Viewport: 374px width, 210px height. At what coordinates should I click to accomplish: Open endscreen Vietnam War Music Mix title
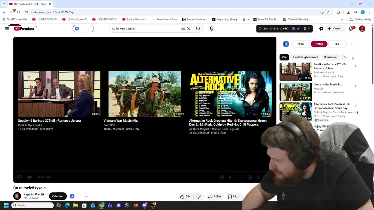(x=120, y=120)
